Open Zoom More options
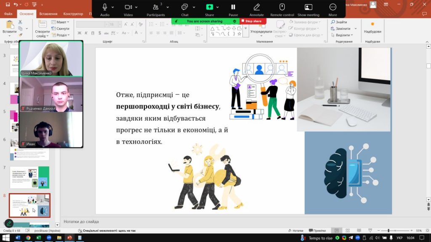 (333, 8)
